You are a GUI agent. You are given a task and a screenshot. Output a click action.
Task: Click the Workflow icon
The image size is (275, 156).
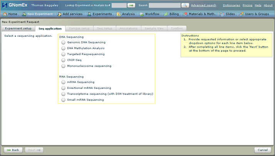coord(142,14)
